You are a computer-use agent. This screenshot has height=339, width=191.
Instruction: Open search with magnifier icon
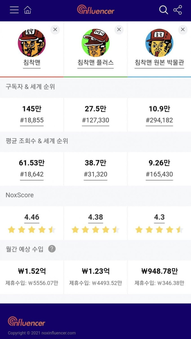click(164, 10)
